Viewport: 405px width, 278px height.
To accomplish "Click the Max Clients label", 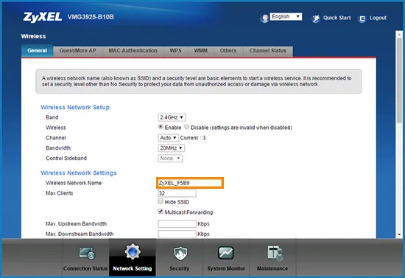I will tap(60, 193).
